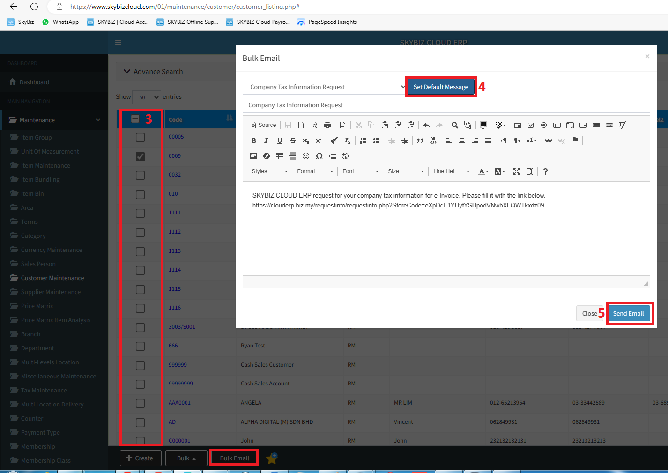668x473 pixels.
Task: Open Customer Maintenance in the sidebar
Action: (52, 278)
